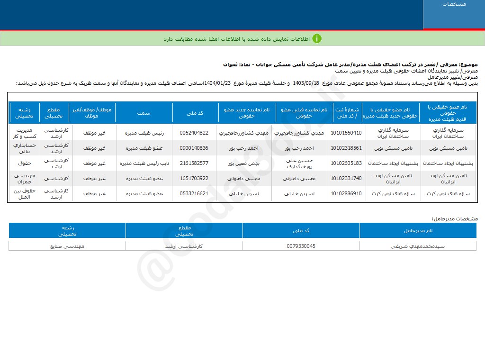Select national code 0062404822
Image resolution: width=485 pixels, height=364 pixels.
point(194,133)
